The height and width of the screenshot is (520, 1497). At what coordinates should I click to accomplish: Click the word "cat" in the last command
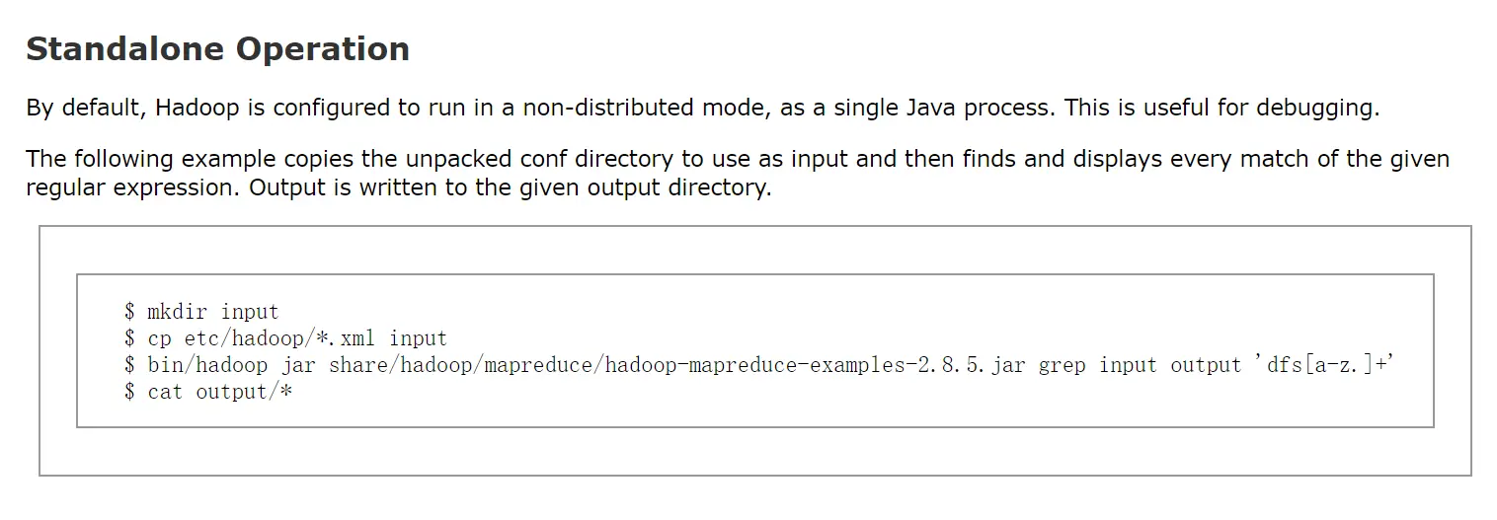tap(165, 392)
